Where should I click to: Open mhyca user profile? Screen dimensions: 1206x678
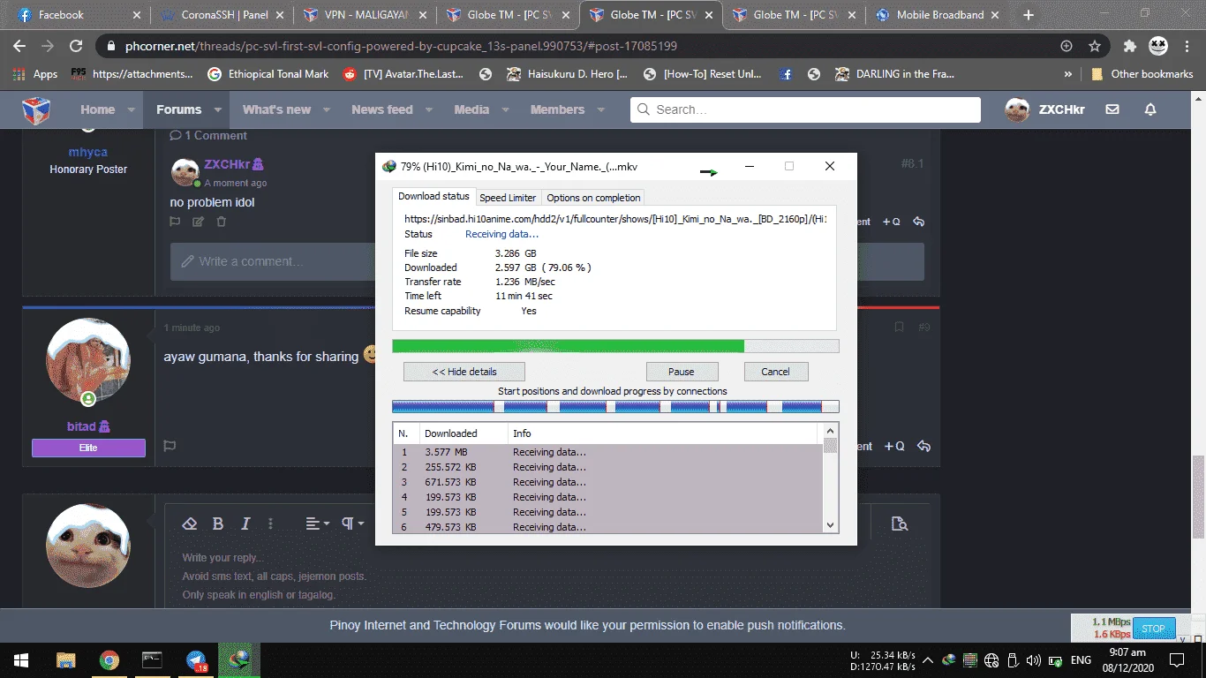coord(88,152)
